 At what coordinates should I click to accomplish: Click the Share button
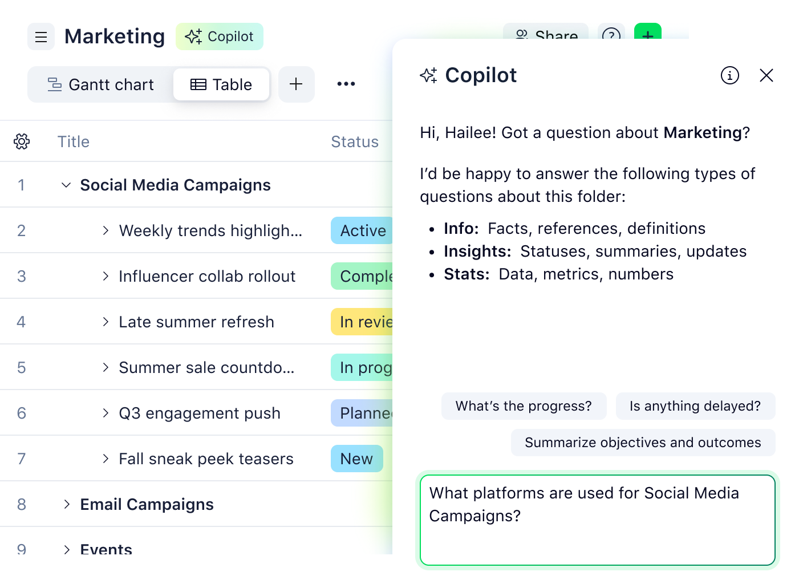(546, 36)
